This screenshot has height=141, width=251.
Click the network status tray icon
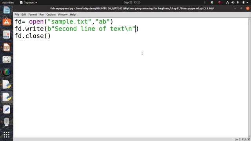tap(227, 2)
